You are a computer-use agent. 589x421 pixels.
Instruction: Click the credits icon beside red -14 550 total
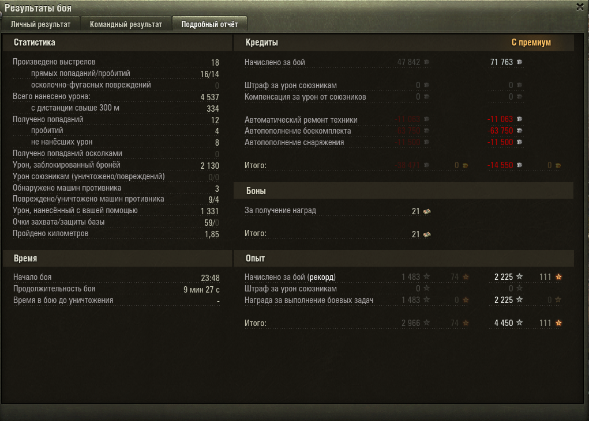520,165
